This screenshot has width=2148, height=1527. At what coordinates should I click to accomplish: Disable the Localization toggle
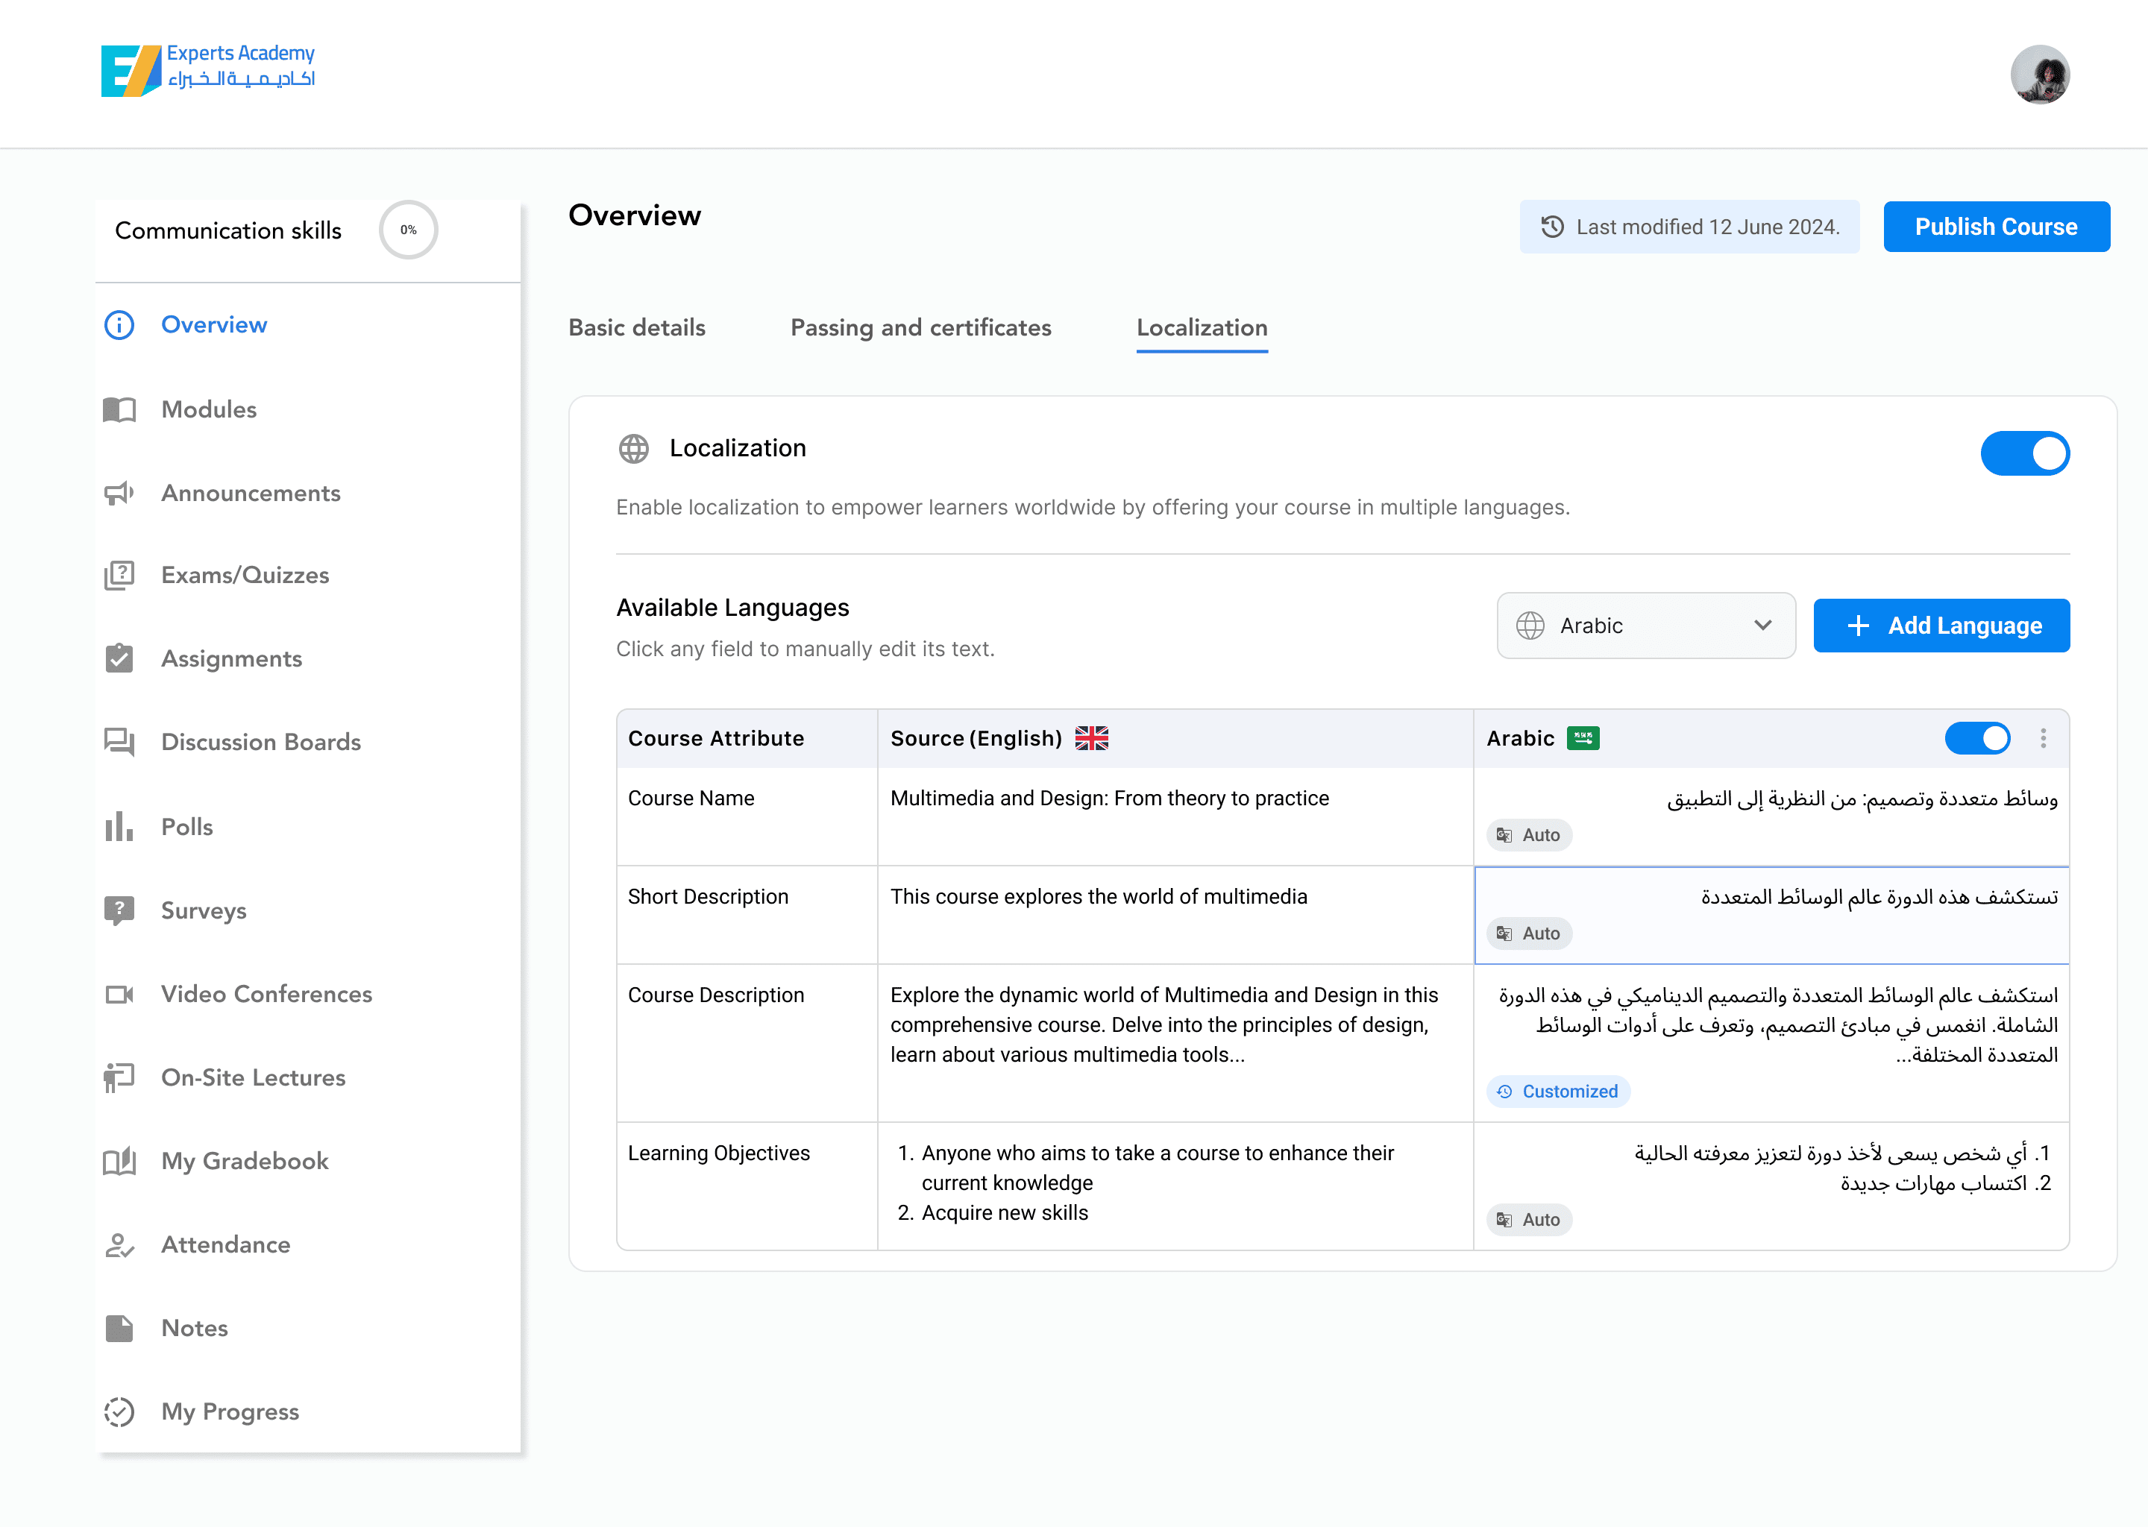2025,453
